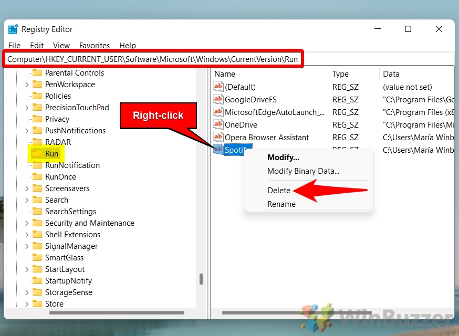Image resolution: width=459 pixels, height=336 pixels.
Task: Minimize the Registry Editor window
Action: click(x=378, y=29)
